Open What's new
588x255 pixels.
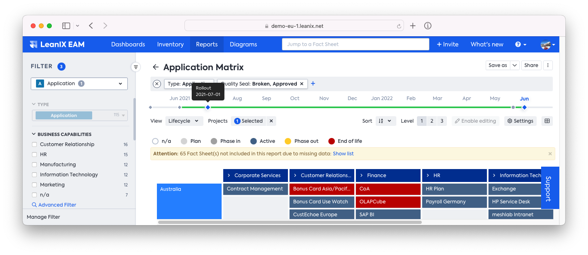pyautogui.click(x=487, y=44)
